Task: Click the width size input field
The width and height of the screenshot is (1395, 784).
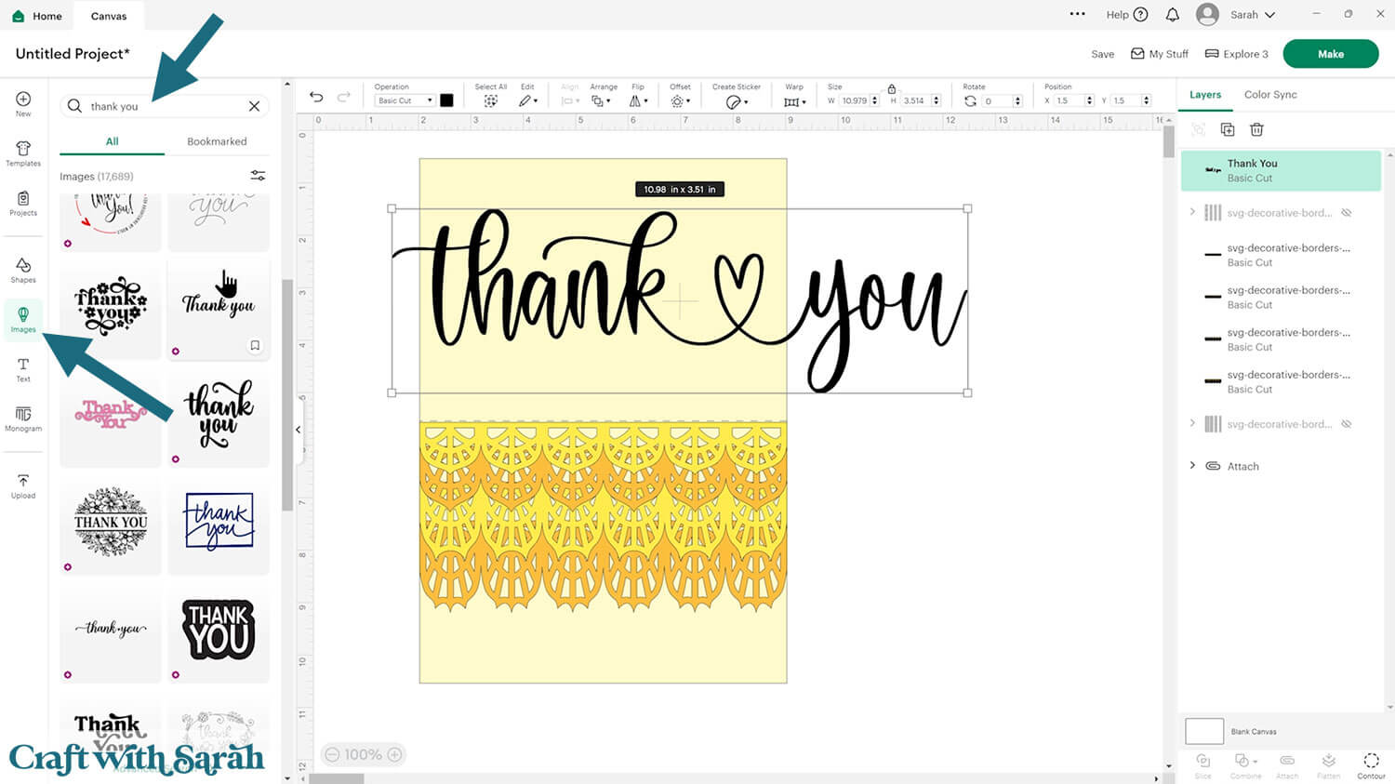Action: pos(855,100)
